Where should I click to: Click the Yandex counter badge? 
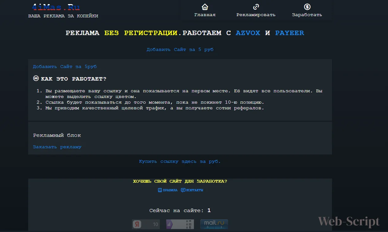(x=146, y=224)
